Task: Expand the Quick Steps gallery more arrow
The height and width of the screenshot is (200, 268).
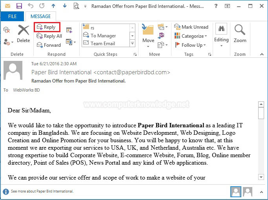Action: click(x=133, y=43)
